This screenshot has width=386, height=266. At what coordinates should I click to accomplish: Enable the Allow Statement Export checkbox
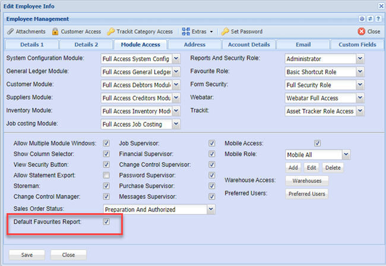coord(106,175)
